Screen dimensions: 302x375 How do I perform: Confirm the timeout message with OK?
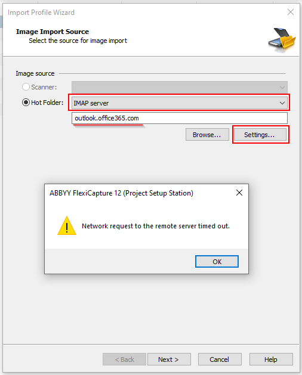click(x=217, y=261)
